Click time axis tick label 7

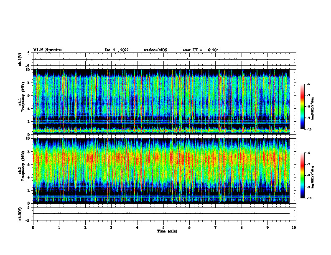pyautogui.click(x=216, y=227)
